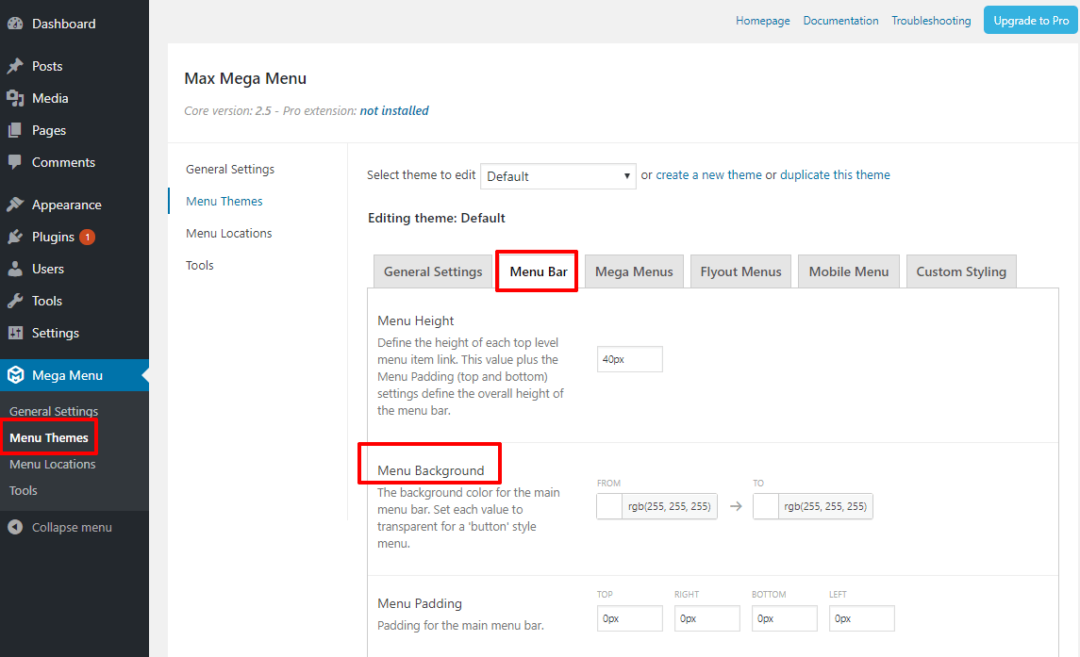
Task: Open the Documentation link
Action: coord(840,20)
